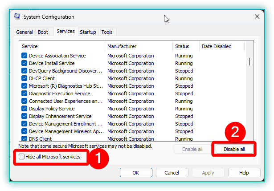This screenshot has height=191, width=274.
Task: Switch to the General tab
Action: click(25, 32)
